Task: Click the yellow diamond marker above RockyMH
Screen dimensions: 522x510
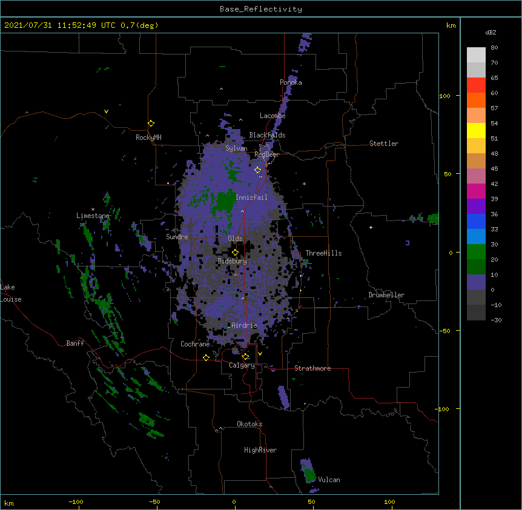Action: (151, 124)
